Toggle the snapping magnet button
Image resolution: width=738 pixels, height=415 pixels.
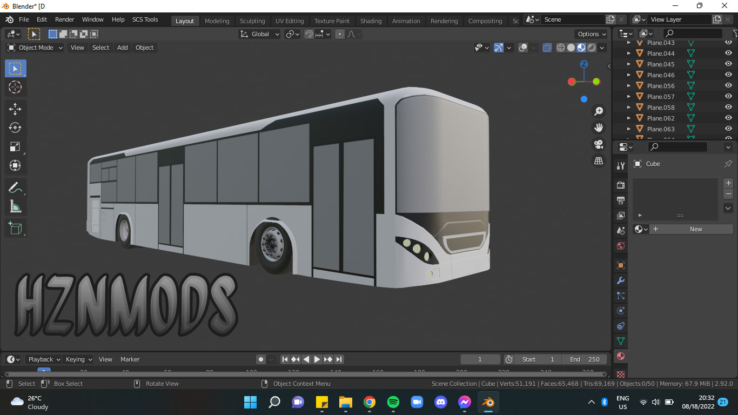click(x=309, y=34)
